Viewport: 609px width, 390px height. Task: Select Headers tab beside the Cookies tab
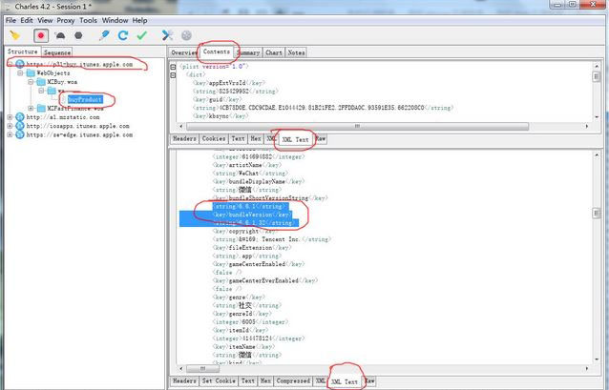(x=184, y=138)
